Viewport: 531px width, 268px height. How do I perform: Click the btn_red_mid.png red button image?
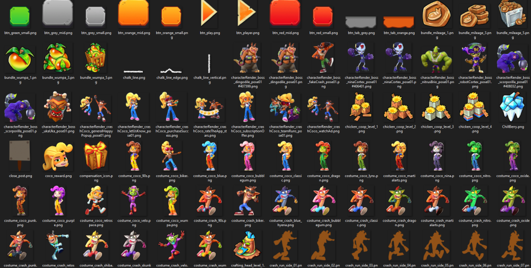[285, 13]
